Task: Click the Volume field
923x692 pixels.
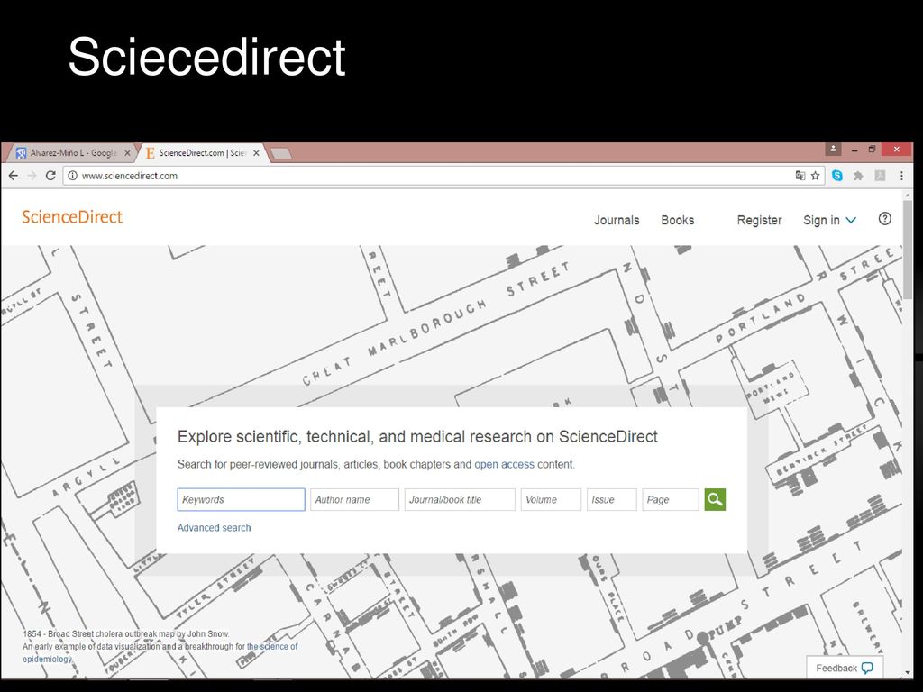Action: pyautogui.click(x=551, y=499)
